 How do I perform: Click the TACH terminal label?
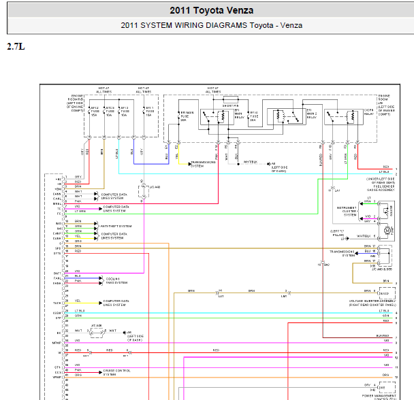[x=57, y=303]
